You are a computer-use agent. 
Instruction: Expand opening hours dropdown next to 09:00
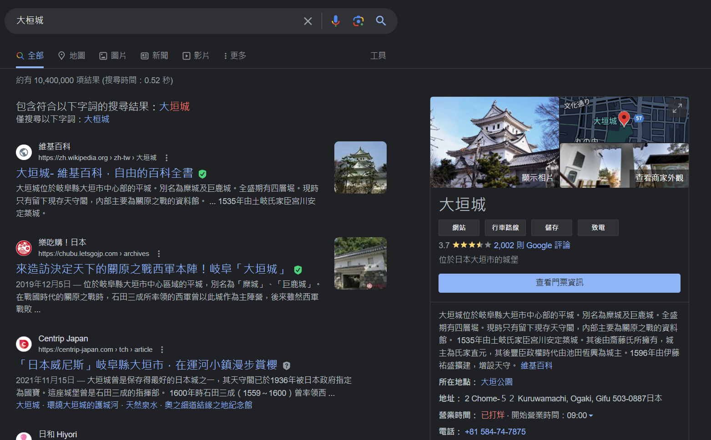(x=591, y=415)
